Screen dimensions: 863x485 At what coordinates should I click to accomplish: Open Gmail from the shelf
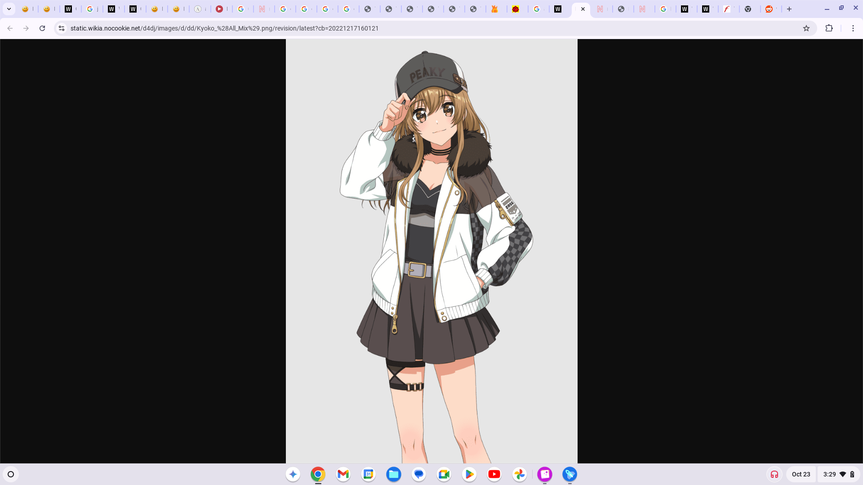pyautogui.click(x=343, y=474)
